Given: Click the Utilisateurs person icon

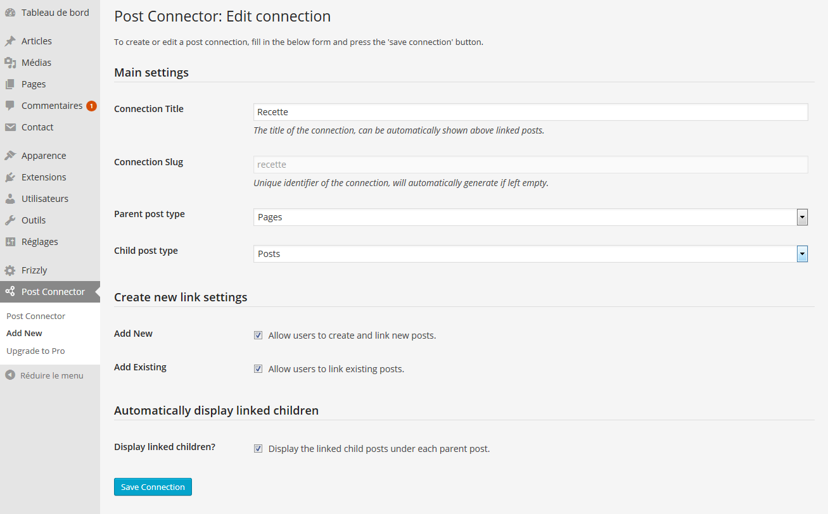Looking at the screenshot, I should coord(10,199).
